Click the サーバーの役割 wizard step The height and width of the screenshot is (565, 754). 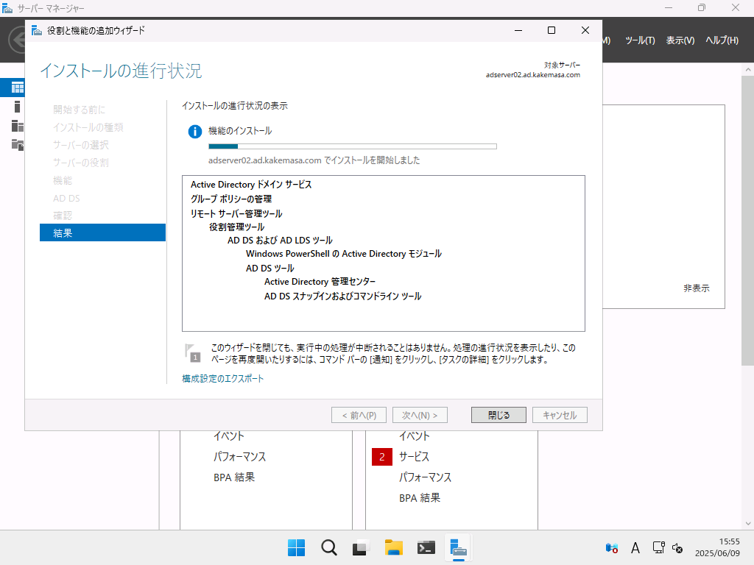click(81, 163)
